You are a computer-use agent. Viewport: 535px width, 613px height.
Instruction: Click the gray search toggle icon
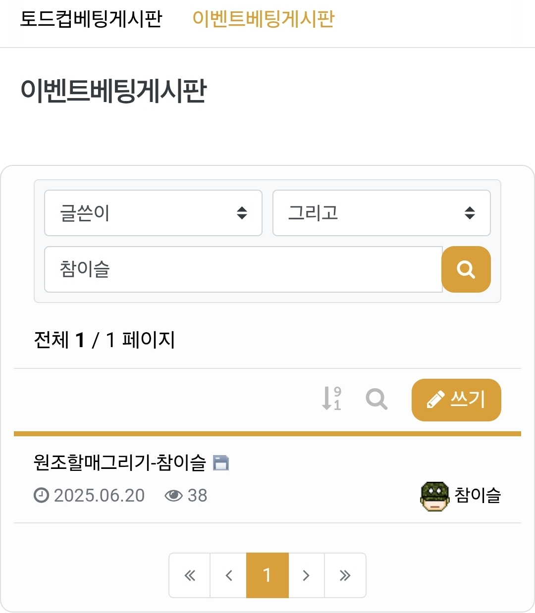click(x=376, y=399)
